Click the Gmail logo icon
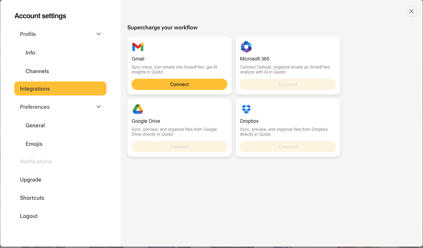423x248 pixels. (x=138, y=47)
